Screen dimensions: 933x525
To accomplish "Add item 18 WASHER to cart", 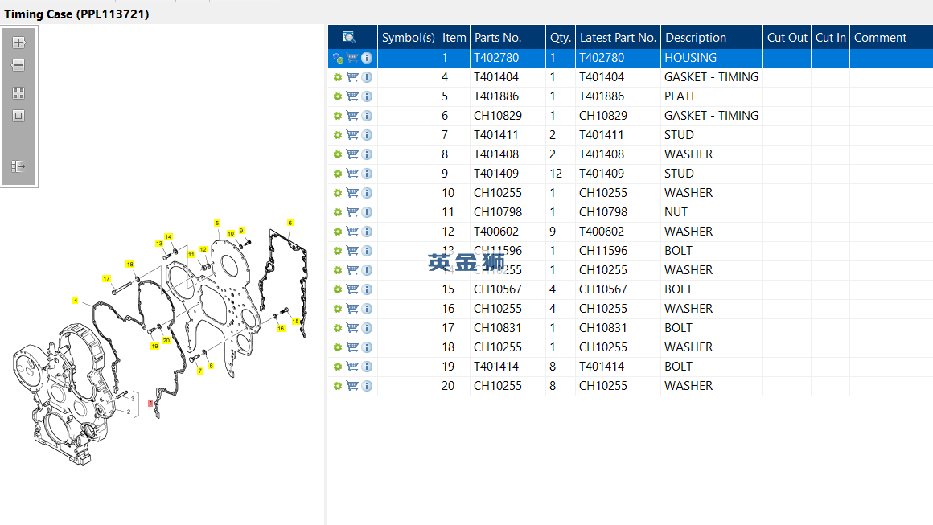I will tap(352, 347).
